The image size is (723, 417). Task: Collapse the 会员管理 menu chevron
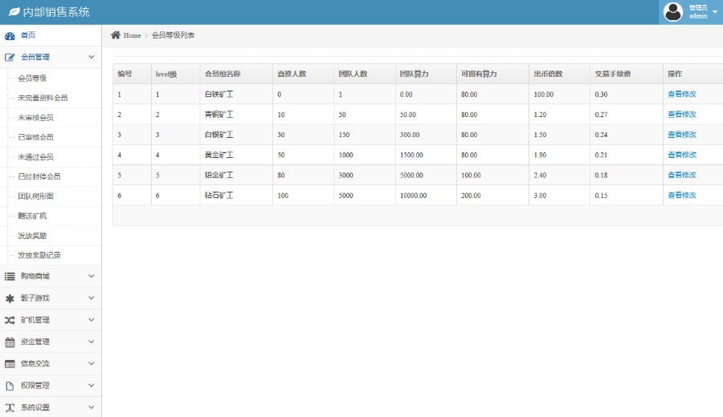click(x=91, y=57)
